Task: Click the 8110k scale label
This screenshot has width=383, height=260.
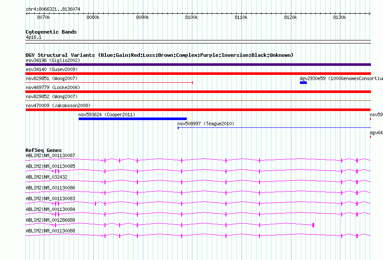Action: (x=241, y=17)
